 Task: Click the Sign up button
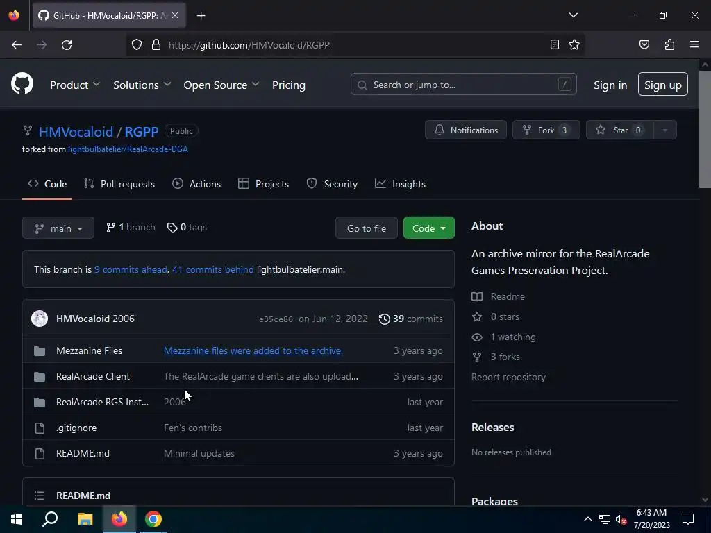tap(663, 84)
